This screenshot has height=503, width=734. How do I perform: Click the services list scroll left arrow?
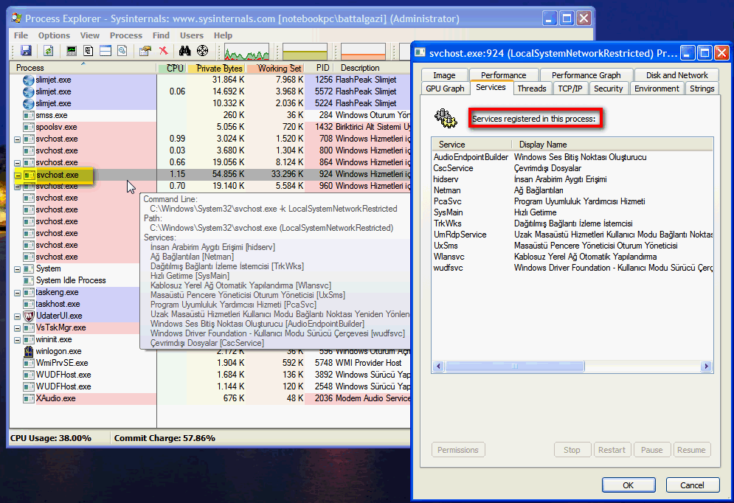[x=439, y=366]
